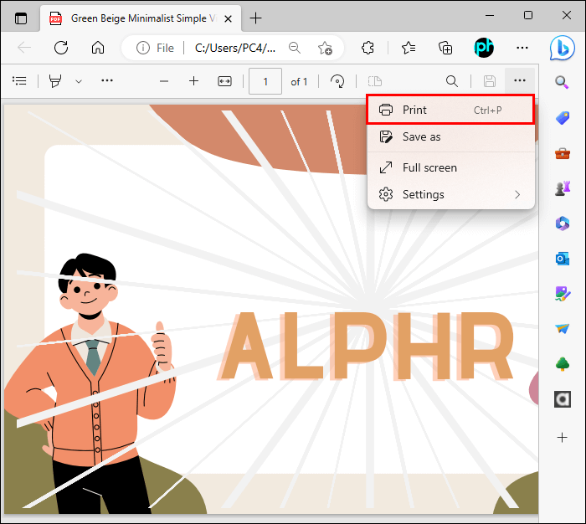The width and height of the screenshot is (586, 524).
Task: Add this page to favorites
Action: (x=325, y=48)
